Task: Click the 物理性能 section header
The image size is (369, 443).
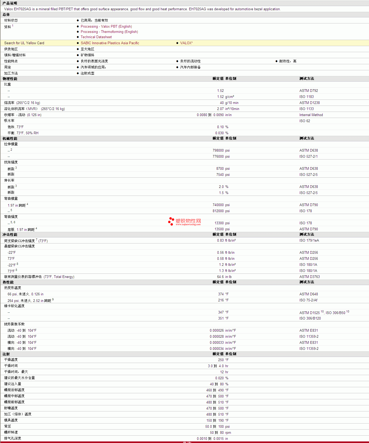Action: pos(10,79)
